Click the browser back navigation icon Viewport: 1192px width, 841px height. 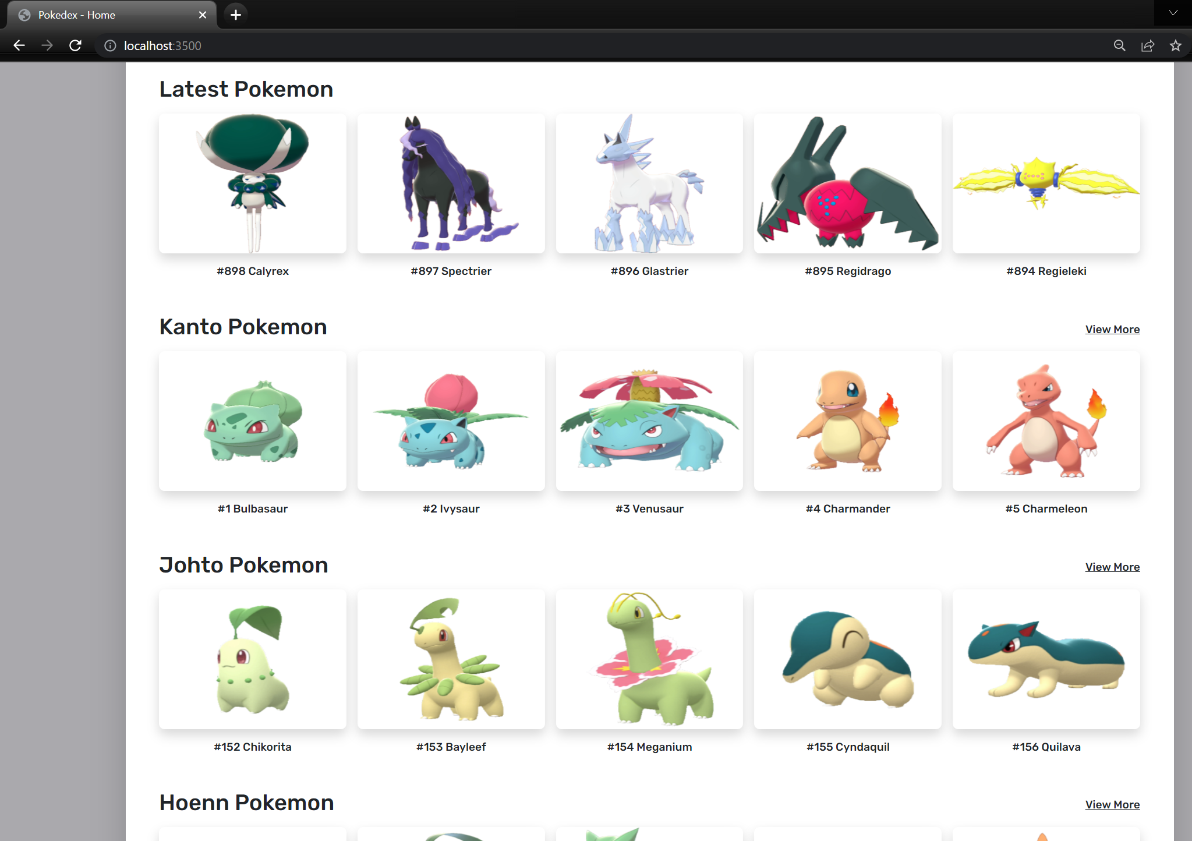(19, 45)
